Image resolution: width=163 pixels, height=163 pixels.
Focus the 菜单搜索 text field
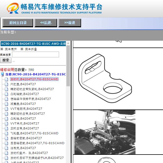(35, 54)
